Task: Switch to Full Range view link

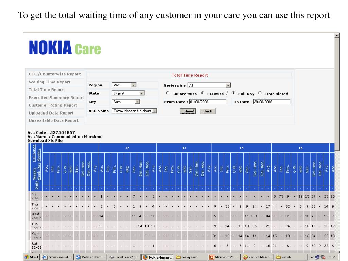Action: 34,153
